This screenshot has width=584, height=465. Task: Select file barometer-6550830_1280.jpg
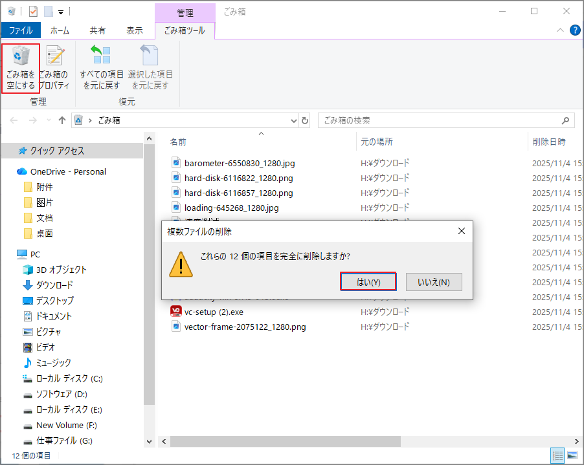(x=240, y=163)
